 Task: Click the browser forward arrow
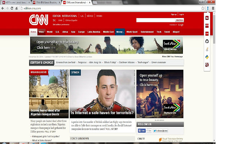(7, 8)
